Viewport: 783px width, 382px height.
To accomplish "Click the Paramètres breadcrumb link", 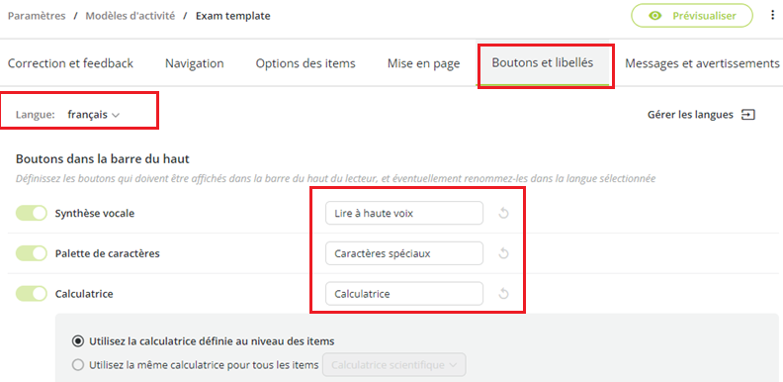I will [37, 16].
